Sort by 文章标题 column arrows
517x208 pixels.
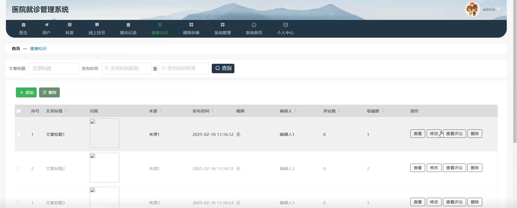point(66,111)
